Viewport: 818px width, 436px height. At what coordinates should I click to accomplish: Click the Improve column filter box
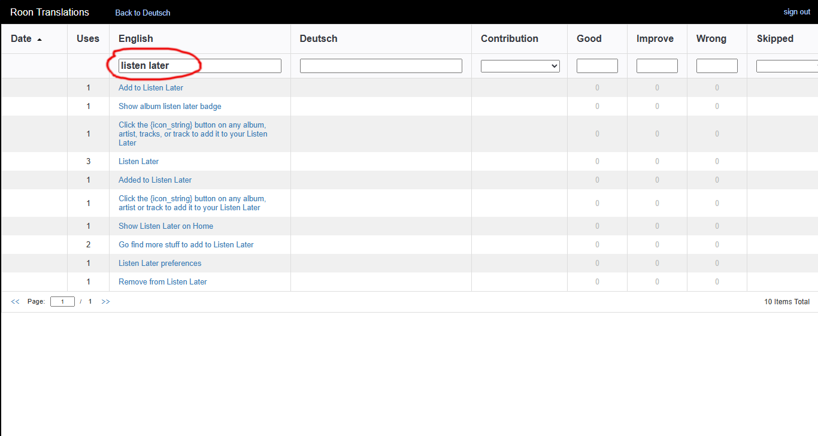pyautogui.click(x=657, y=66)
